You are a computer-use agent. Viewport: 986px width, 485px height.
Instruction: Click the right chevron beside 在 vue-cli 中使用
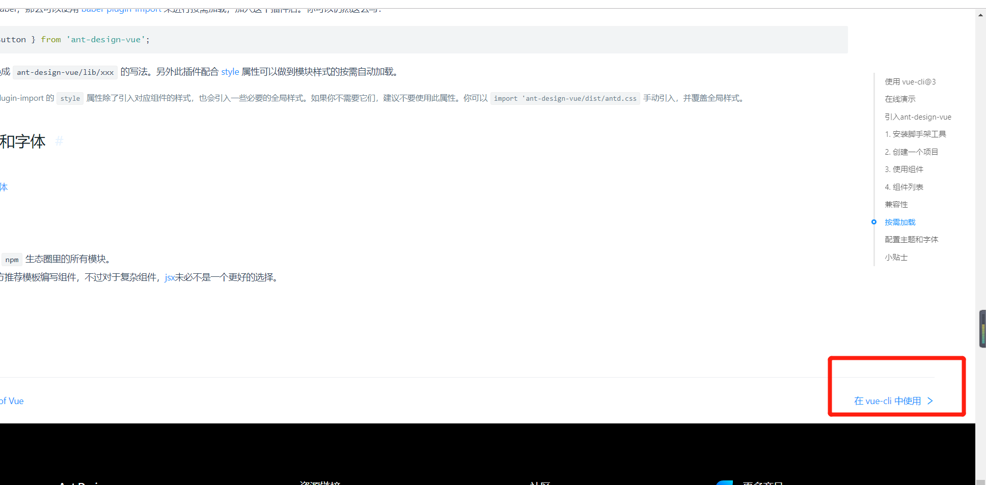[930, 401]
